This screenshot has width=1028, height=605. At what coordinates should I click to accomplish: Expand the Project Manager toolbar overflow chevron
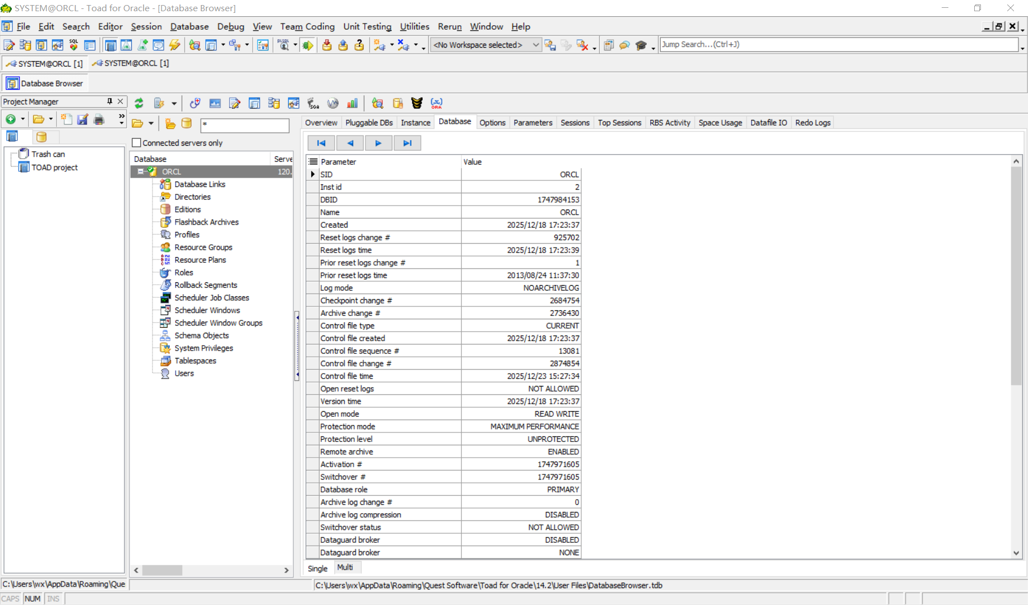point(122,117)
